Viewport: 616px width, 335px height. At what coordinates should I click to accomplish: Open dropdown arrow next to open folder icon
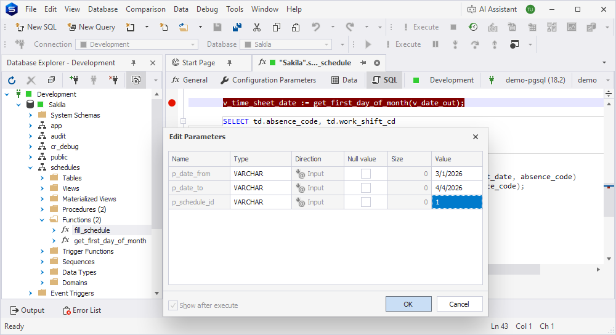pos(200,27)
